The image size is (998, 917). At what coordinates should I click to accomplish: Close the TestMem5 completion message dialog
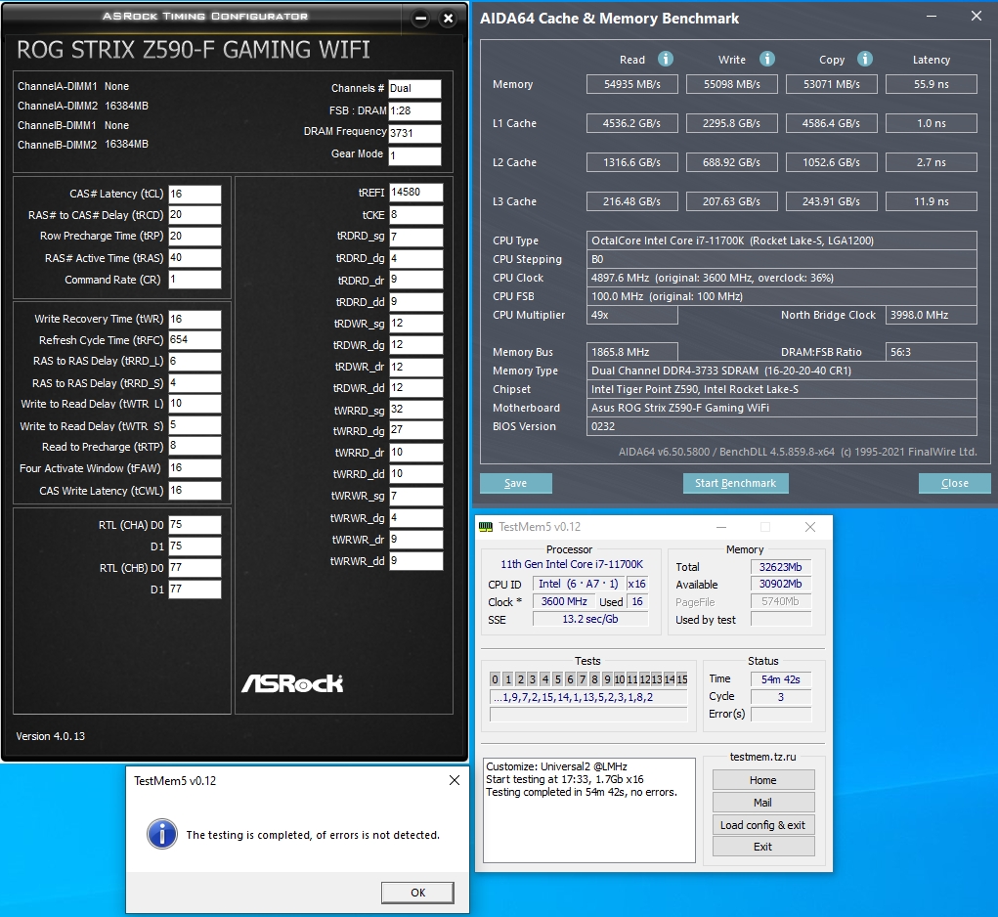click(x=455, y=780)
